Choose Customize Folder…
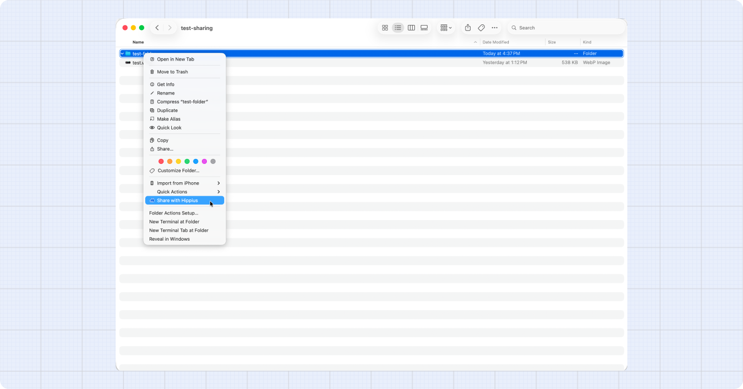The height and width of the screenshot is (389, 743). (185, 171)
